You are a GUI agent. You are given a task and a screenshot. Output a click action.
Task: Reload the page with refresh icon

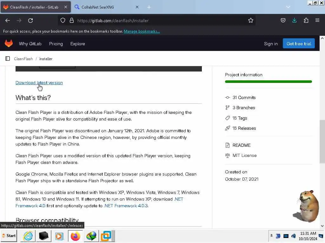click(x=30, y=21)
